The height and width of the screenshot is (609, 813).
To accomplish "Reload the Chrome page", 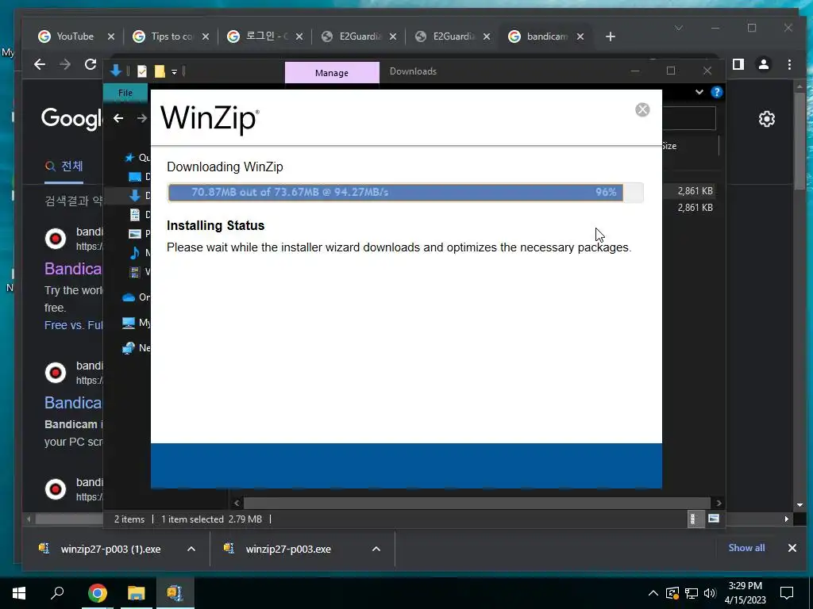I will 91,64.
